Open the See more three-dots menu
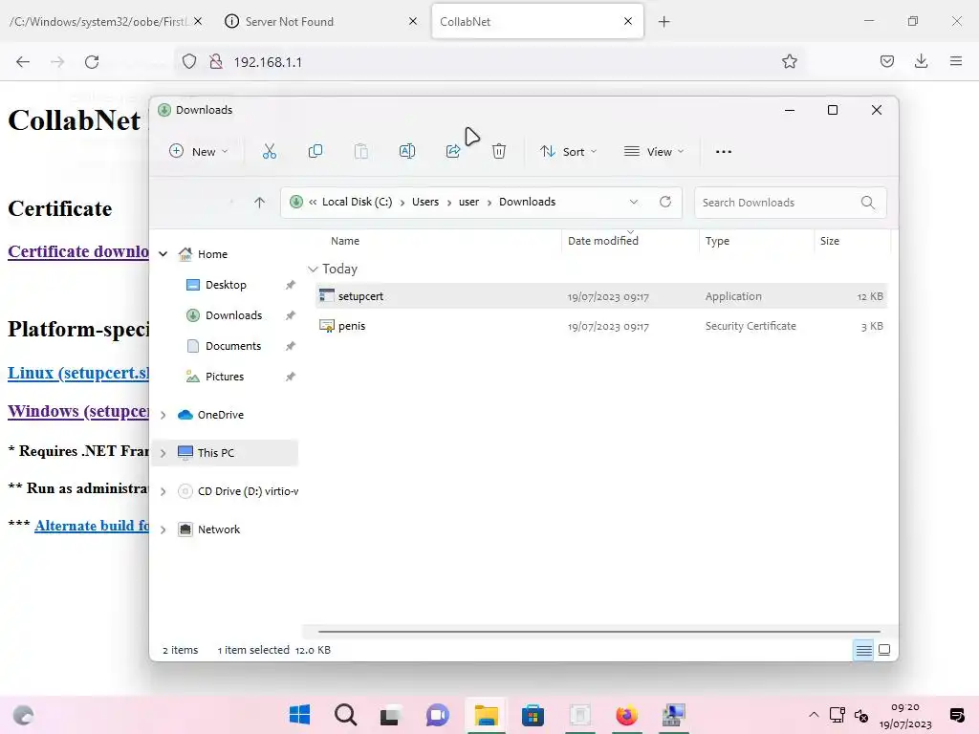The width and height of the screenshot is (979, 734). click(724, 152)
